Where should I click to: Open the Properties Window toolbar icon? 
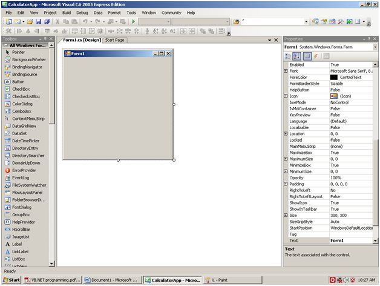[x=324, y=22]
